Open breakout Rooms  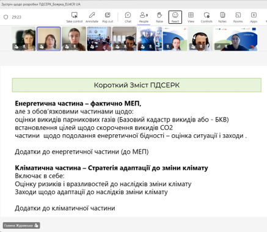238,17
